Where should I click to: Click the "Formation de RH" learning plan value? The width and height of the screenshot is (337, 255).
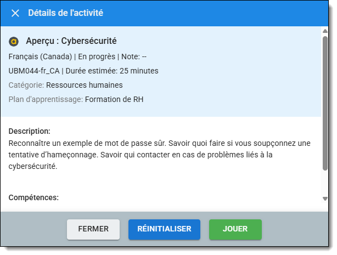(x=114, y=99)
